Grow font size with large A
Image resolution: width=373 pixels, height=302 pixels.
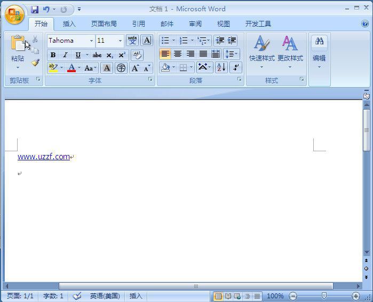coord(135,68)
